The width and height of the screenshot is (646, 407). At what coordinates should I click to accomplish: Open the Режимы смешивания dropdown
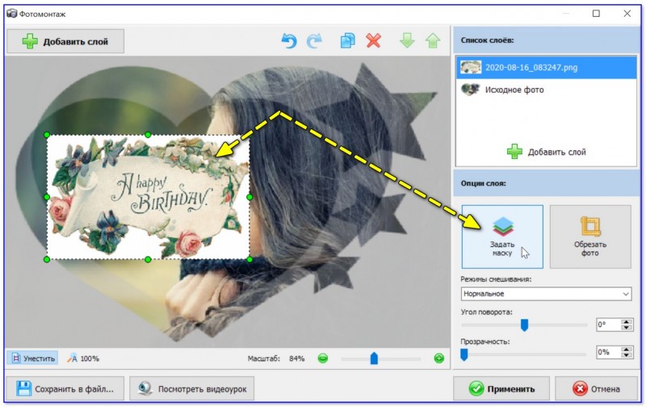(546, 294)
